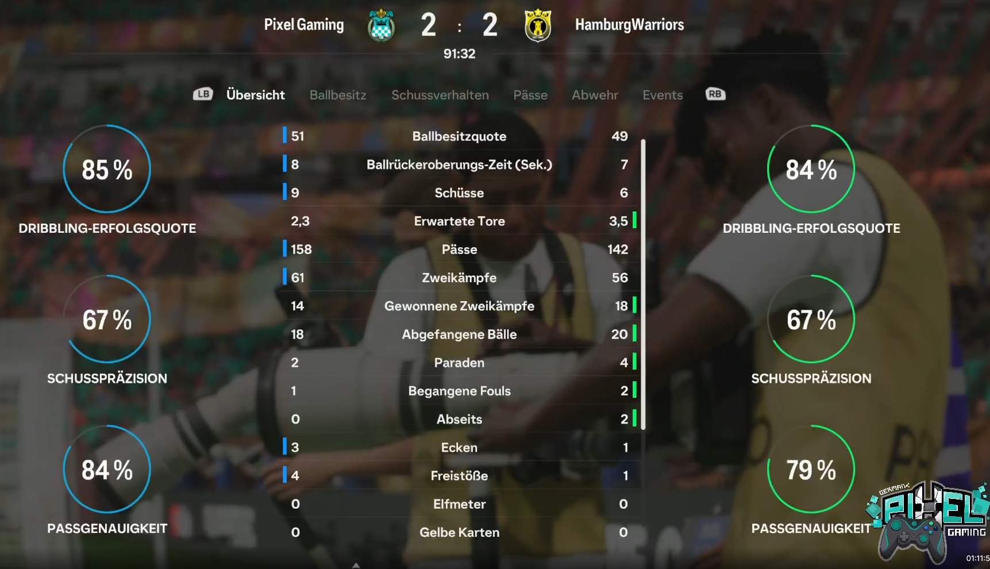Click the Hamburg Warriors team crest
The image size is (990, 569).
click(x=538, y=25)
